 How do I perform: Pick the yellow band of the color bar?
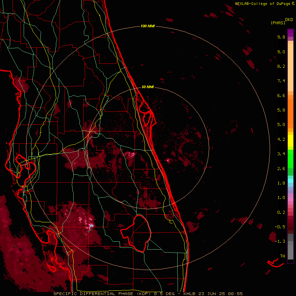click(x=290, y=141)
